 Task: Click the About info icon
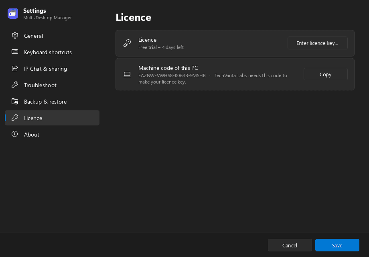point(15,134)
